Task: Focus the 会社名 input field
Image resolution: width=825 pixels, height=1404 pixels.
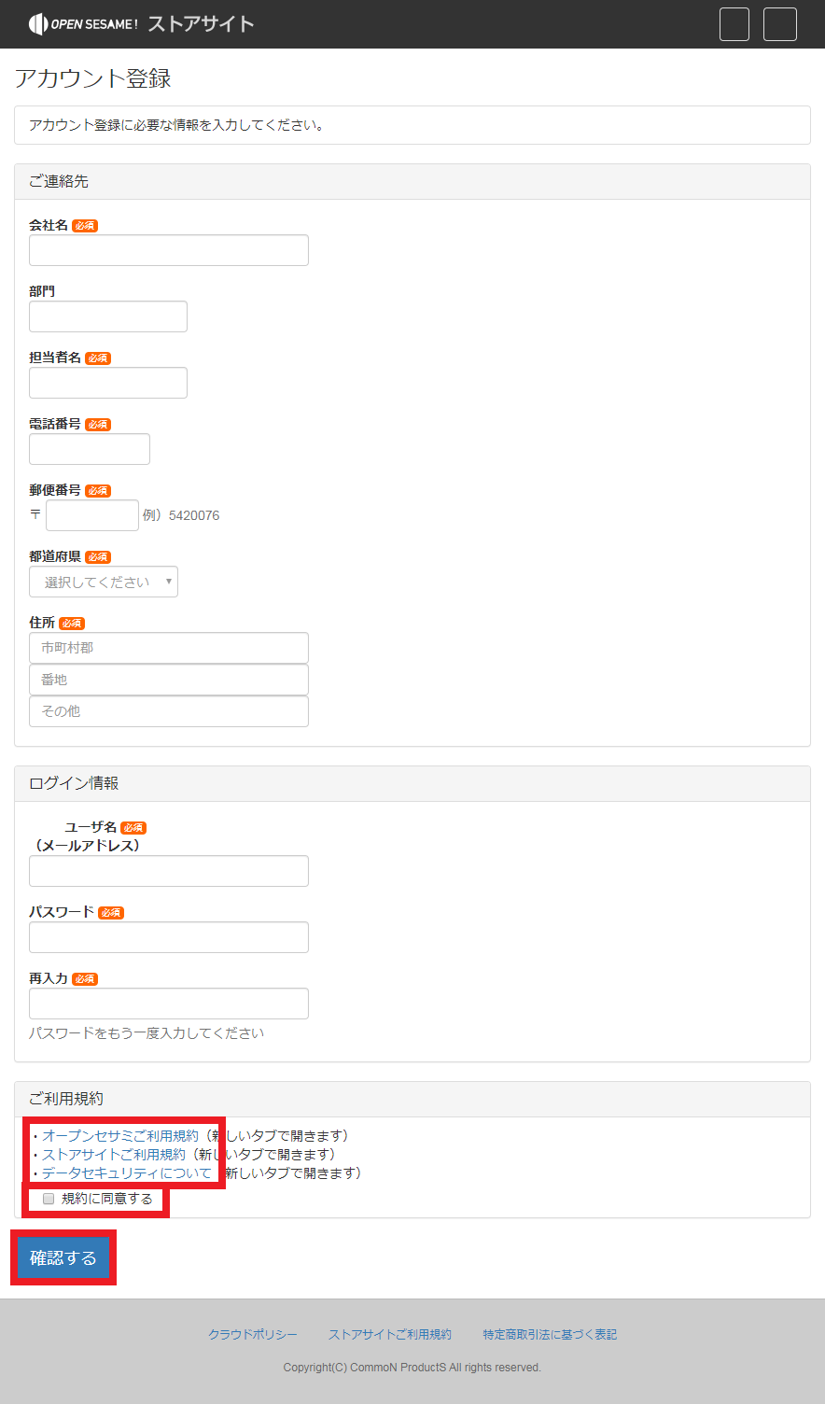Action: pos(169,250)
